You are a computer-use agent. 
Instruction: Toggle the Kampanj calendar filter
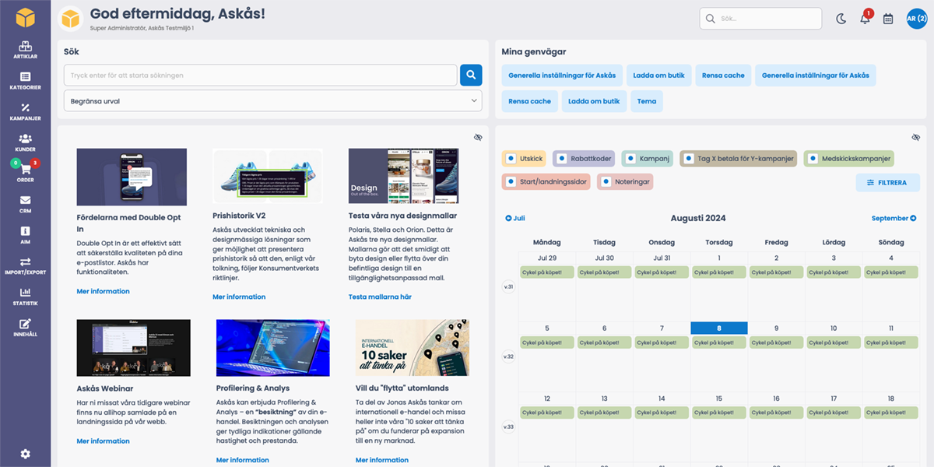[x=648, y=159]
